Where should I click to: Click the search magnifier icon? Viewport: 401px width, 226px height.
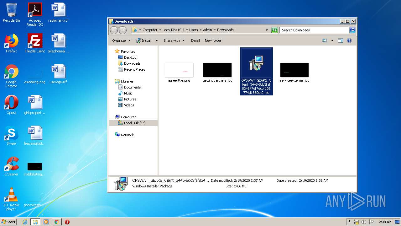pos(352,30)
